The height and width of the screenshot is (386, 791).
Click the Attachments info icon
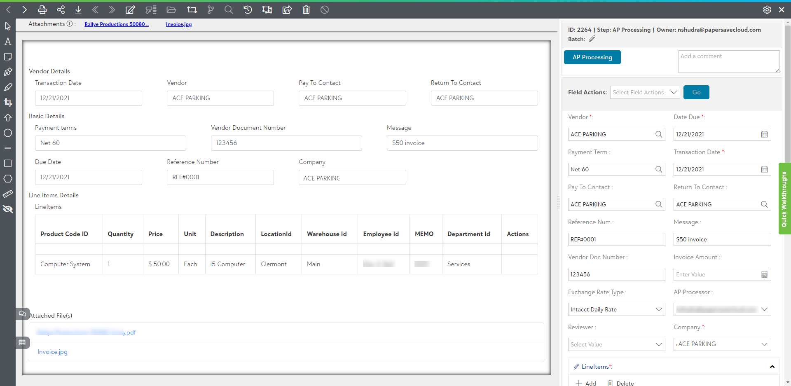(x=70, y=24)
